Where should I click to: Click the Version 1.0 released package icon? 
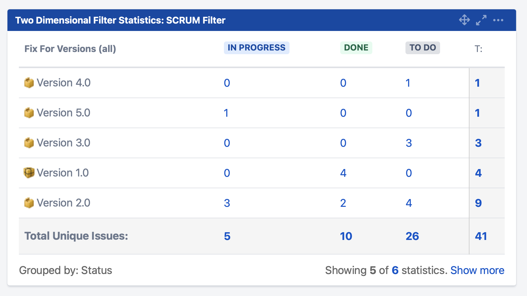coord(29,173)
